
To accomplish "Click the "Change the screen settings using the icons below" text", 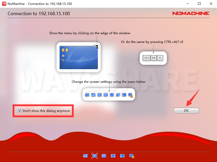I will [108, 82].
